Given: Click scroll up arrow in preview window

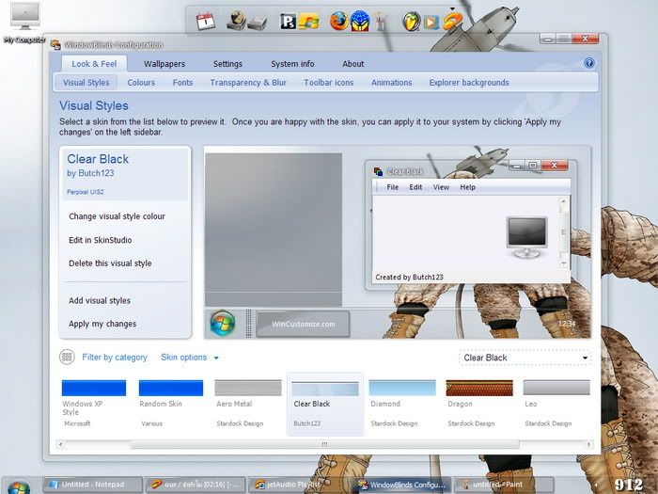Looking at the screenshot, I should (564, 201).
